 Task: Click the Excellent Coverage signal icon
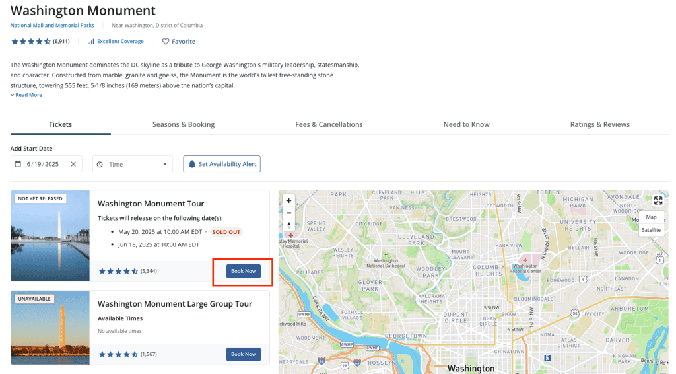(x=91, y=42)
